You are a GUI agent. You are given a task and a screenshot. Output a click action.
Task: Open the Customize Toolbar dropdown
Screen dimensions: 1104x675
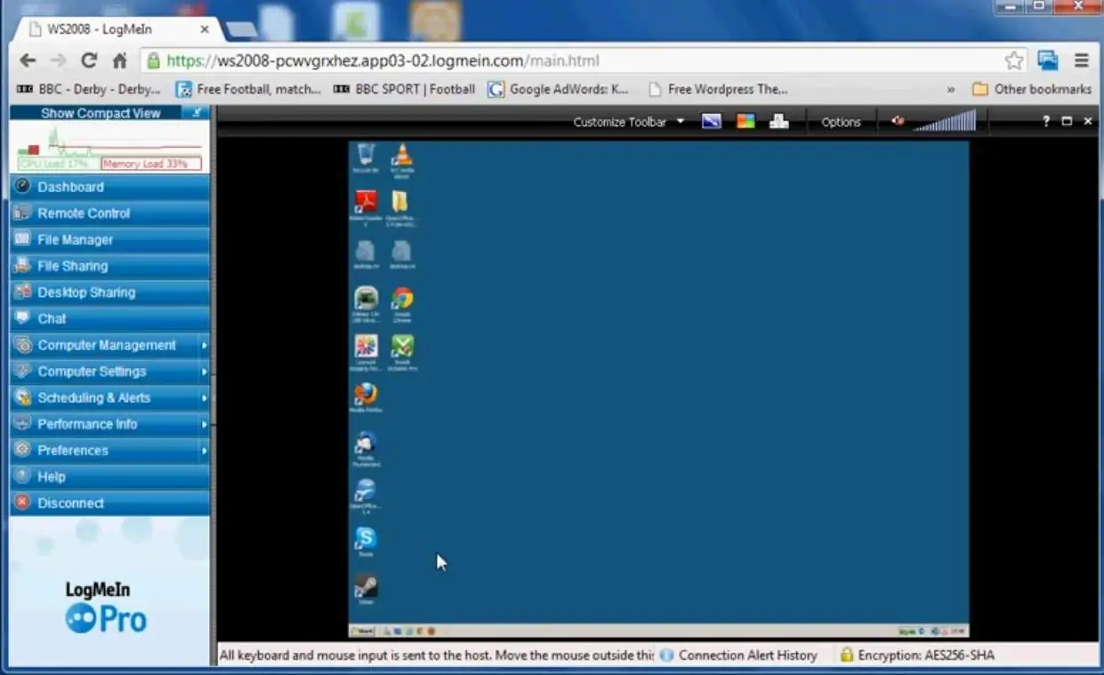(x=628, y=122)
